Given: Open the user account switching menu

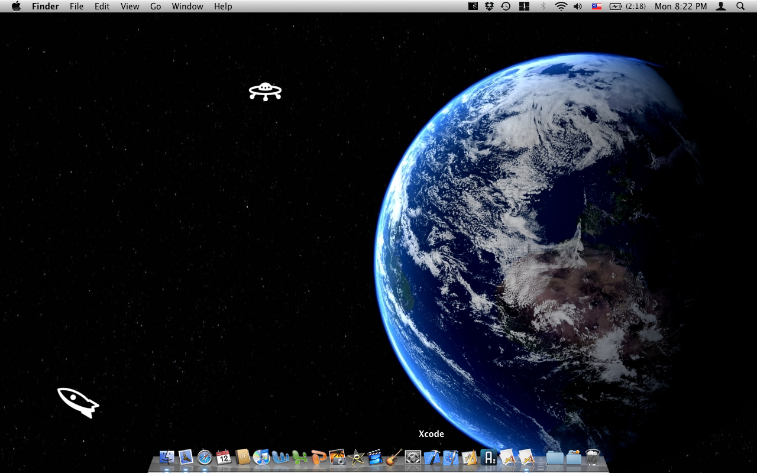Looking at the screenshot, I should tap(721, 7).
